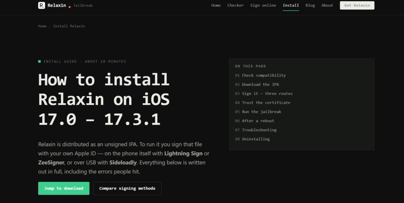Click Install Relaxin breadcrumb entry
Image resolution: width=404 pixels, height=203 pixels.
(x=69, y=26)
